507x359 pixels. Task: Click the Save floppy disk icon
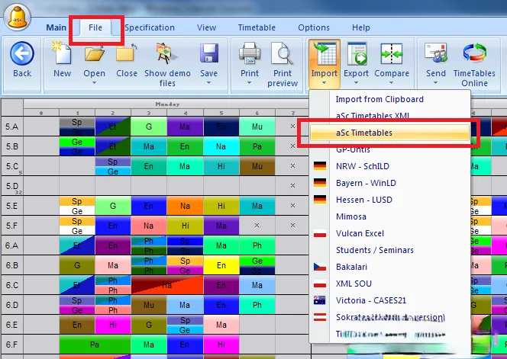click(209, 53)
